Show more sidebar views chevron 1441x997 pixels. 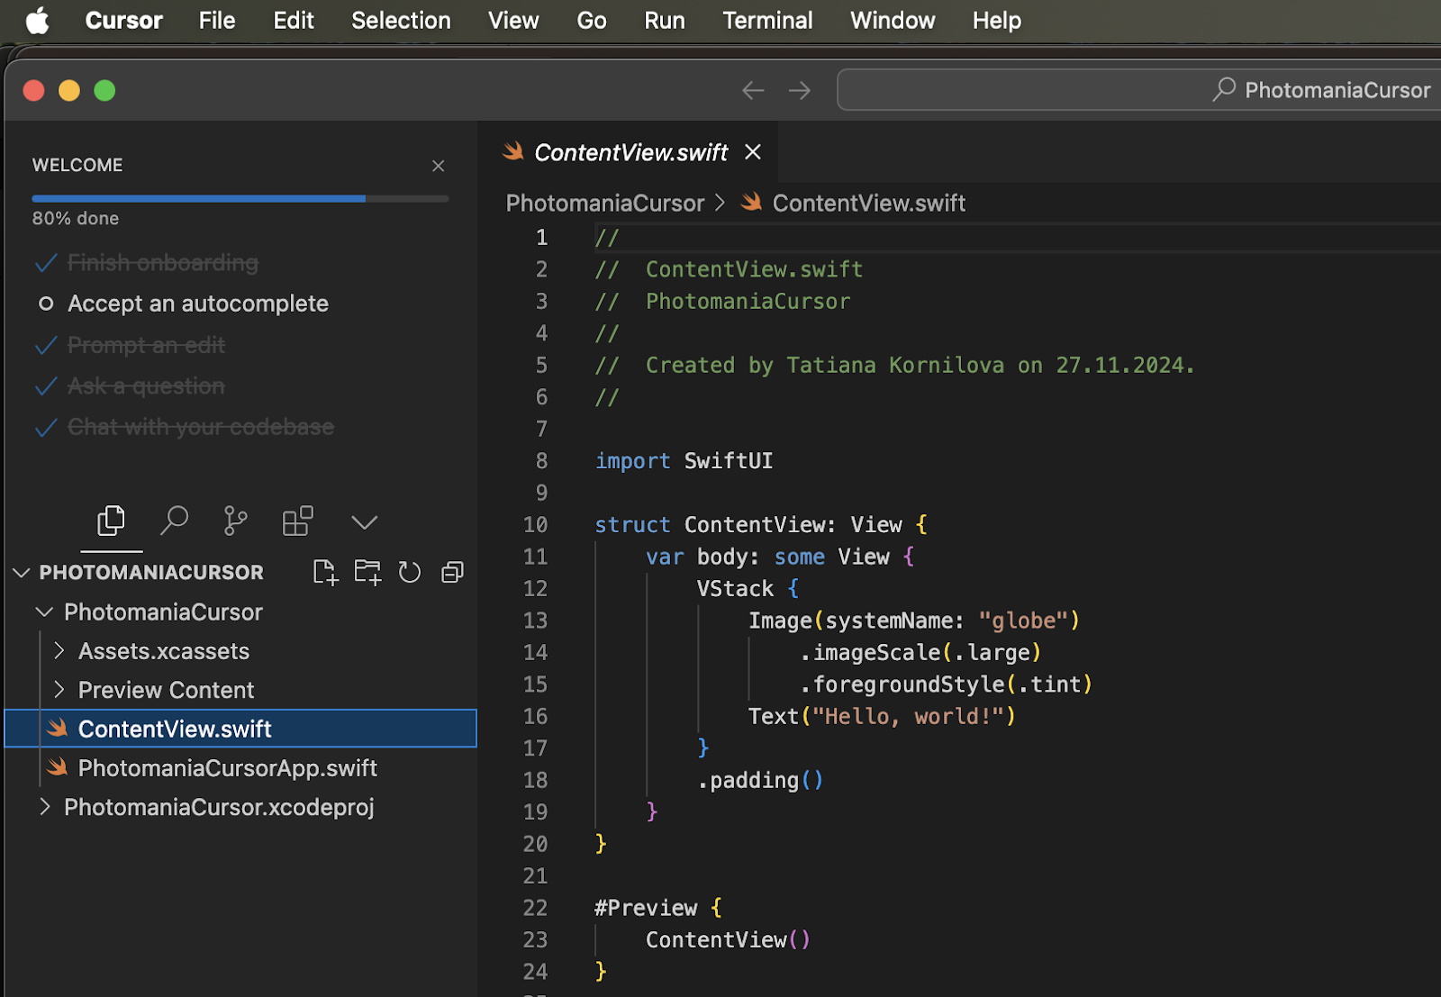(364, 522)
